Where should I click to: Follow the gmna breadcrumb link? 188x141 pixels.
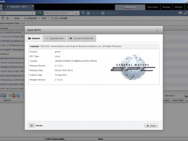point(17,18)
